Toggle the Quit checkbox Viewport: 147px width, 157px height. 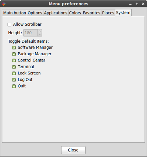click(14, 86)
